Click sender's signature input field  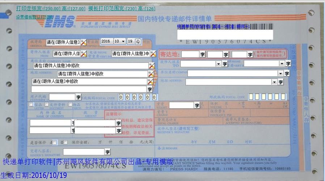click(84, 152)
